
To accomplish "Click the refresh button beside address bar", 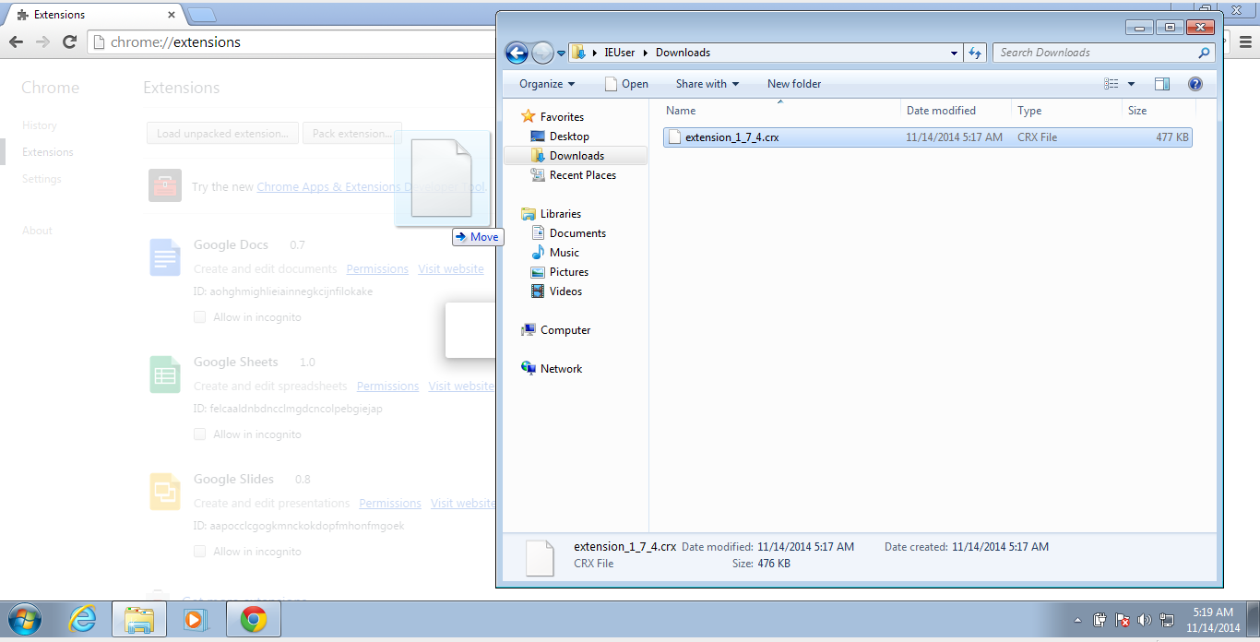I will point(975,53).
